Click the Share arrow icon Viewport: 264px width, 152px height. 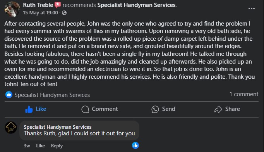tap(218, 109)
